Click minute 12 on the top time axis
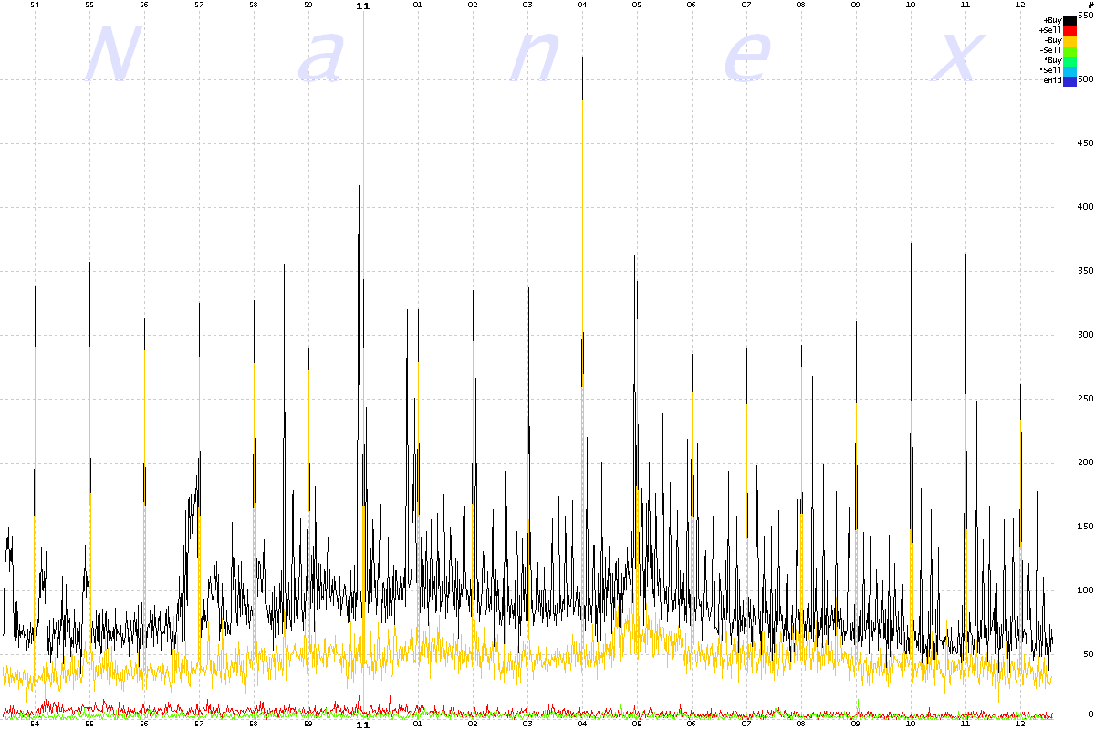1095x730 pixels. [x=1020, y=5]
